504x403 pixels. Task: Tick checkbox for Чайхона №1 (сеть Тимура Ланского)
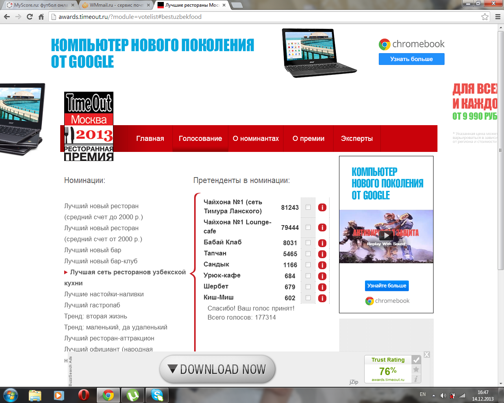(308, 207)
